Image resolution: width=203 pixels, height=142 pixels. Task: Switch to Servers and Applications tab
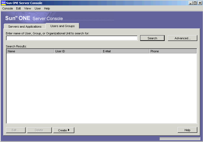pos(25,27)
